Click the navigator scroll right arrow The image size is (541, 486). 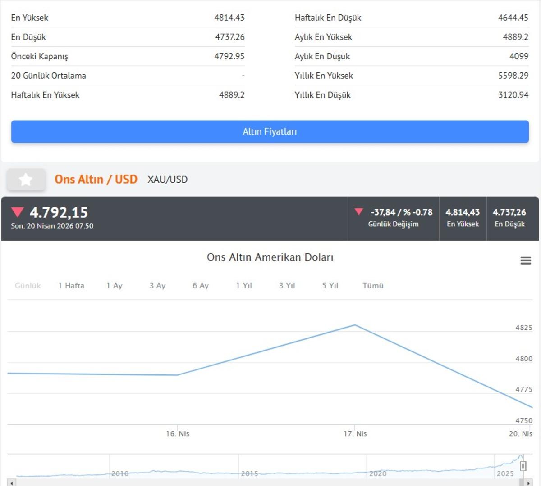[x=528, y=483]
